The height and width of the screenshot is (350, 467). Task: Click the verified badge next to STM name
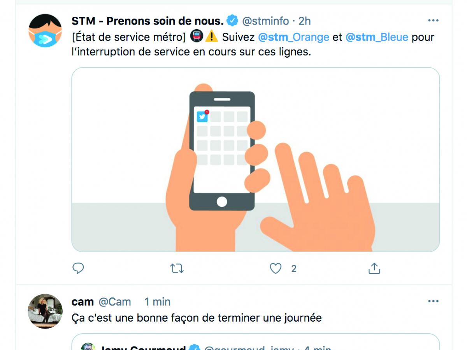pos(232,20)
